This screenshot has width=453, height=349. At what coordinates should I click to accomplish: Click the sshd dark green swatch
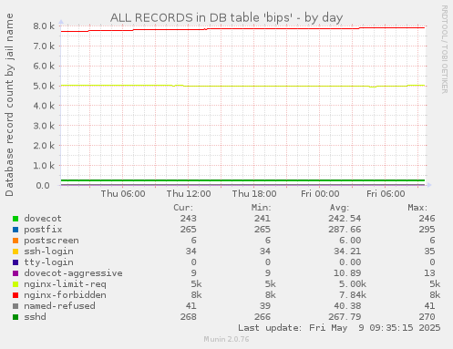click(x=15, y=317)
